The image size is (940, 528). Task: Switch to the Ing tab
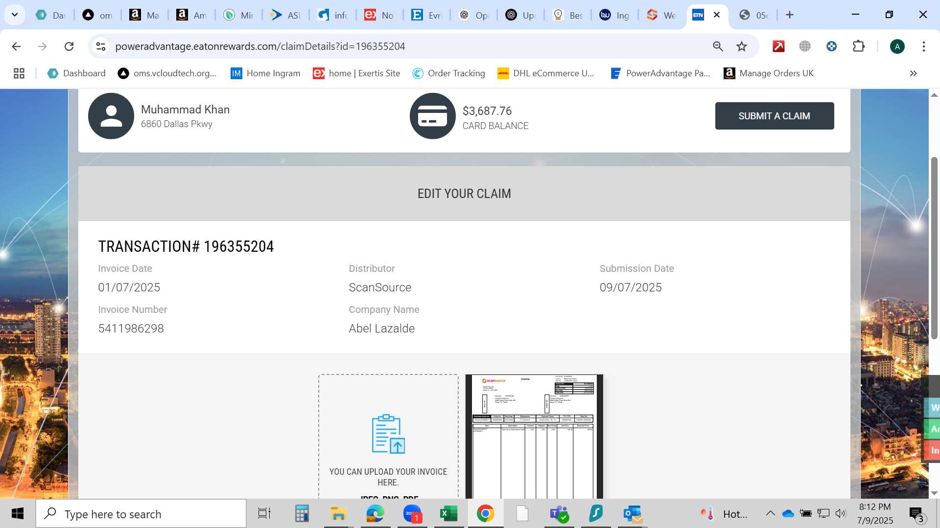coord(614,15)
